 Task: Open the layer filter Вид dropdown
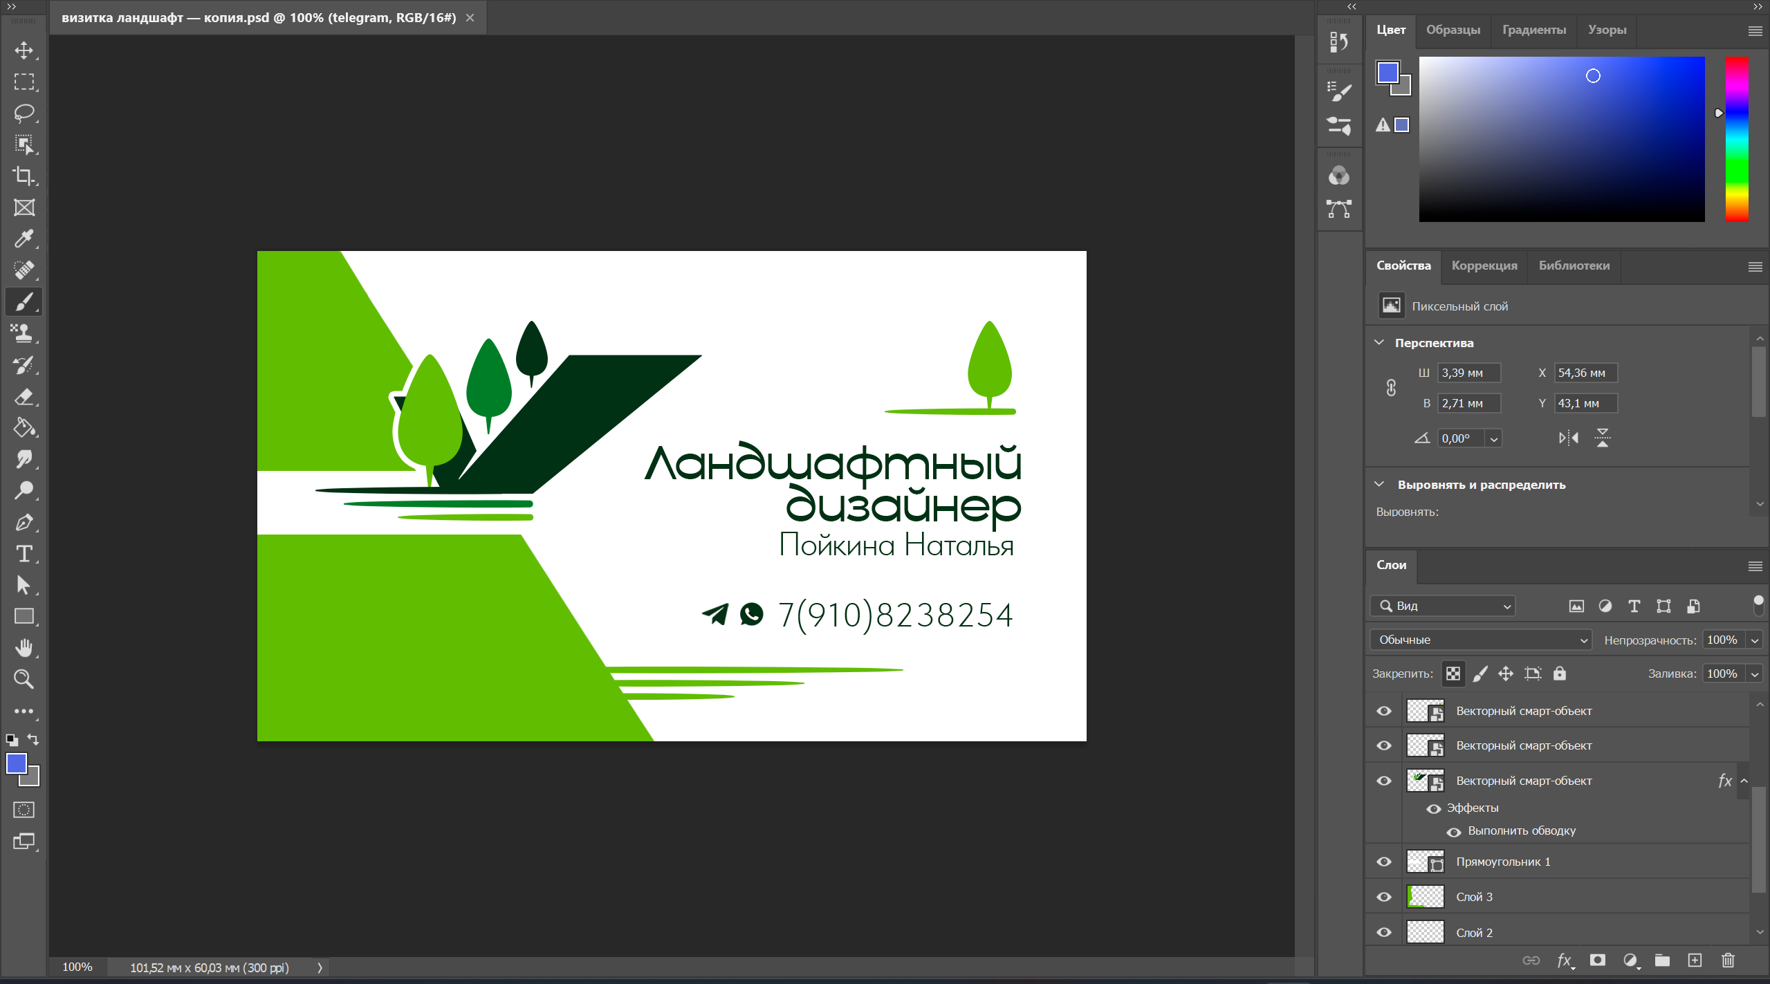pyautogui.click(x=1443, y=606)
